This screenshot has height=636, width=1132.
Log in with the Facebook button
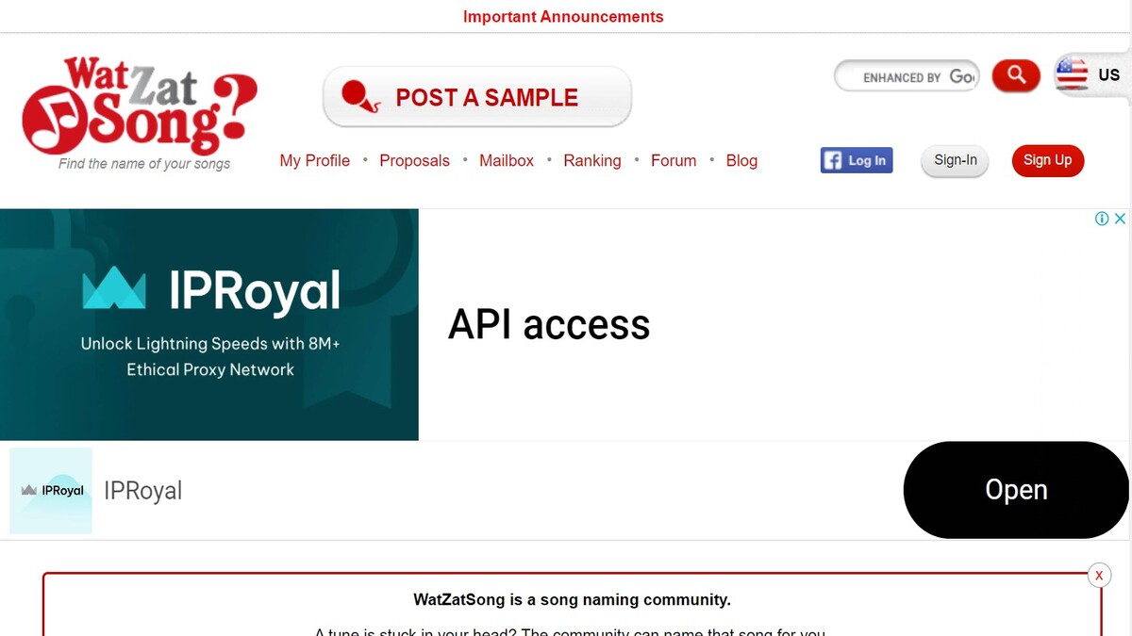click(857, 160)
